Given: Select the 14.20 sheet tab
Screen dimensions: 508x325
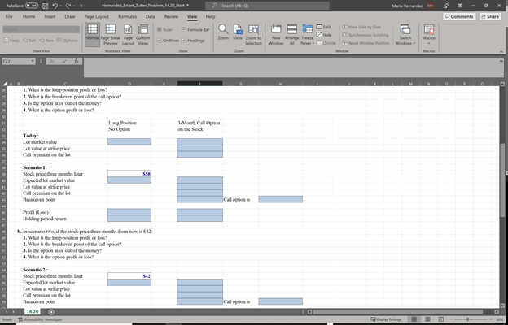Looking at the screenshot, I should pyautogui.click(x=33, y=312).
